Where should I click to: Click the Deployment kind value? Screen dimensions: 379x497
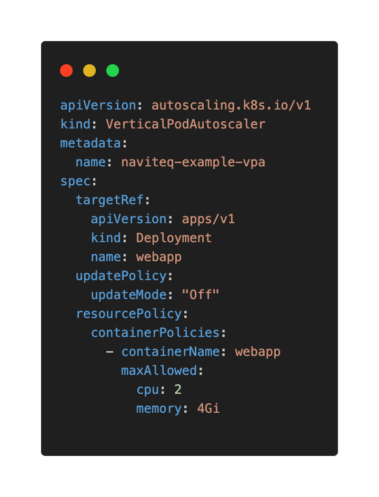click(174, 238)
